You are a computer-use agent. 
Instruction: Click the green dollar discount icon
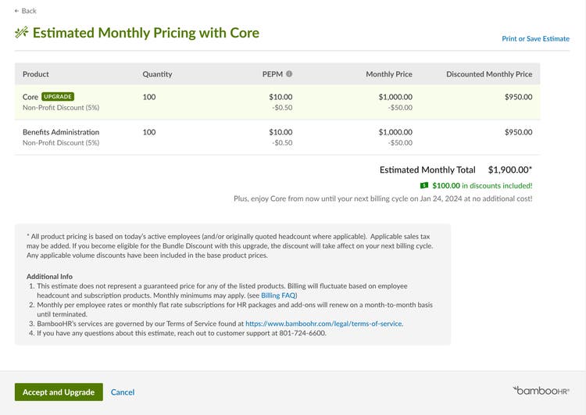pyautogui.click(x=424, y=185)
